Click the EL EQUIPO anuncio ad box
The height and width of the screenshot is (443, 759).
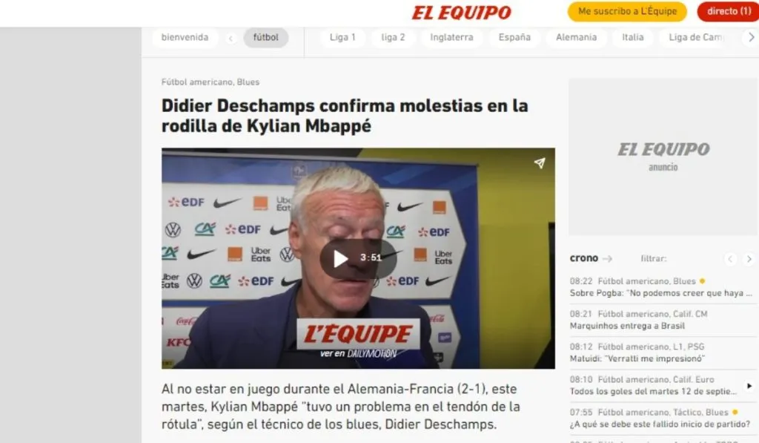click(663, 157)
